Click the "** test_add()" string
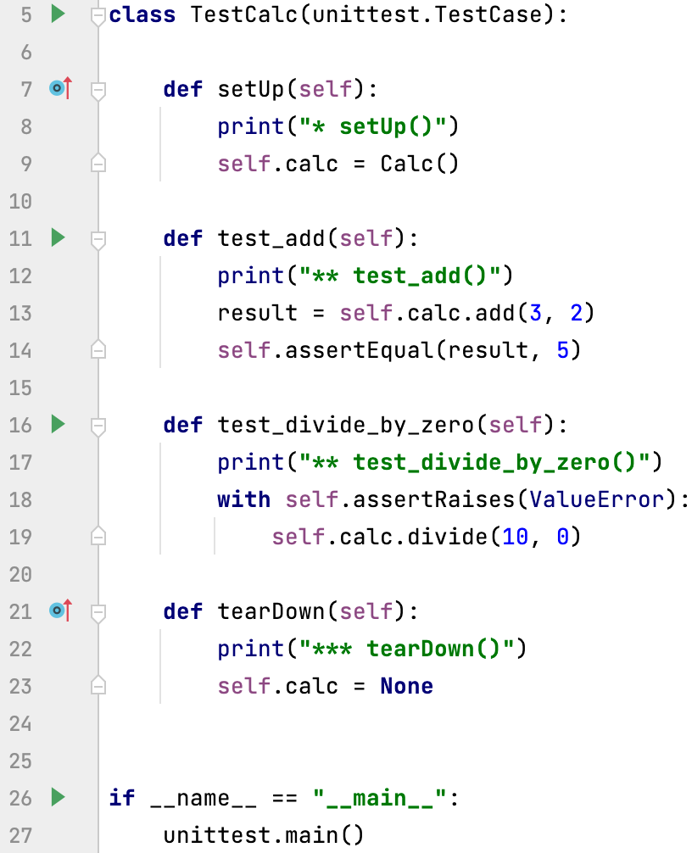The width and height of the screenshot is (692, 853). [399, 276]
